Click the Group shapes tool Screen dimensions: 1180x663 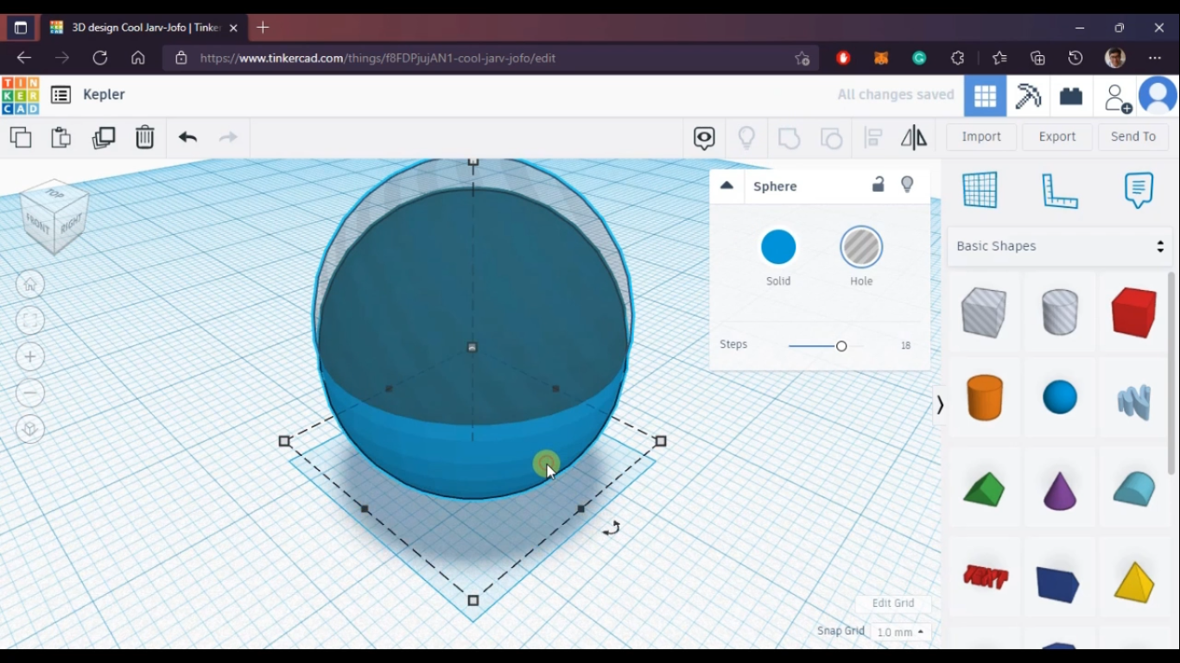[x=789, y=137]
